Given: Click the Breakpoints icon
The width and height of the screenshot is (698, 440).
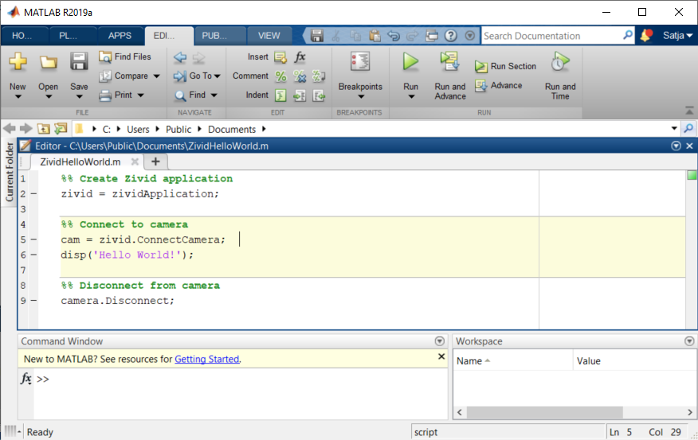Looking at the screenshot, I should (x=360, y=61).
